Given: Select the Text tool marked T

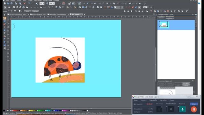Looking at the screenshot, I should (5, 33).
